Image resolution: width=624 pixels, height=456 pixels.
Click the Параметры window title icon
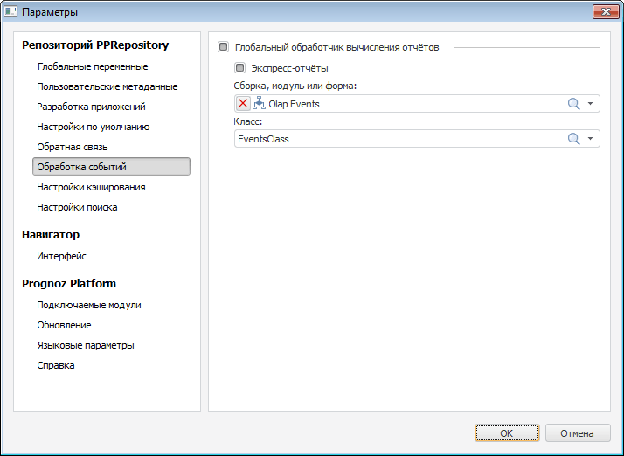[x=10, y=12]
